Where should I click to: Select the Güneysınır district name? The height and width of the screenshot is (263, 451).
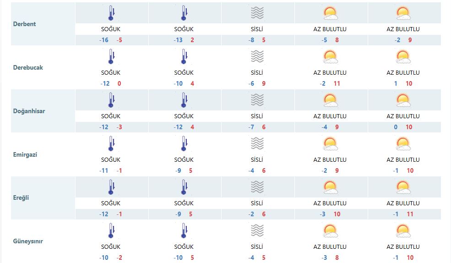click(28, 241)
